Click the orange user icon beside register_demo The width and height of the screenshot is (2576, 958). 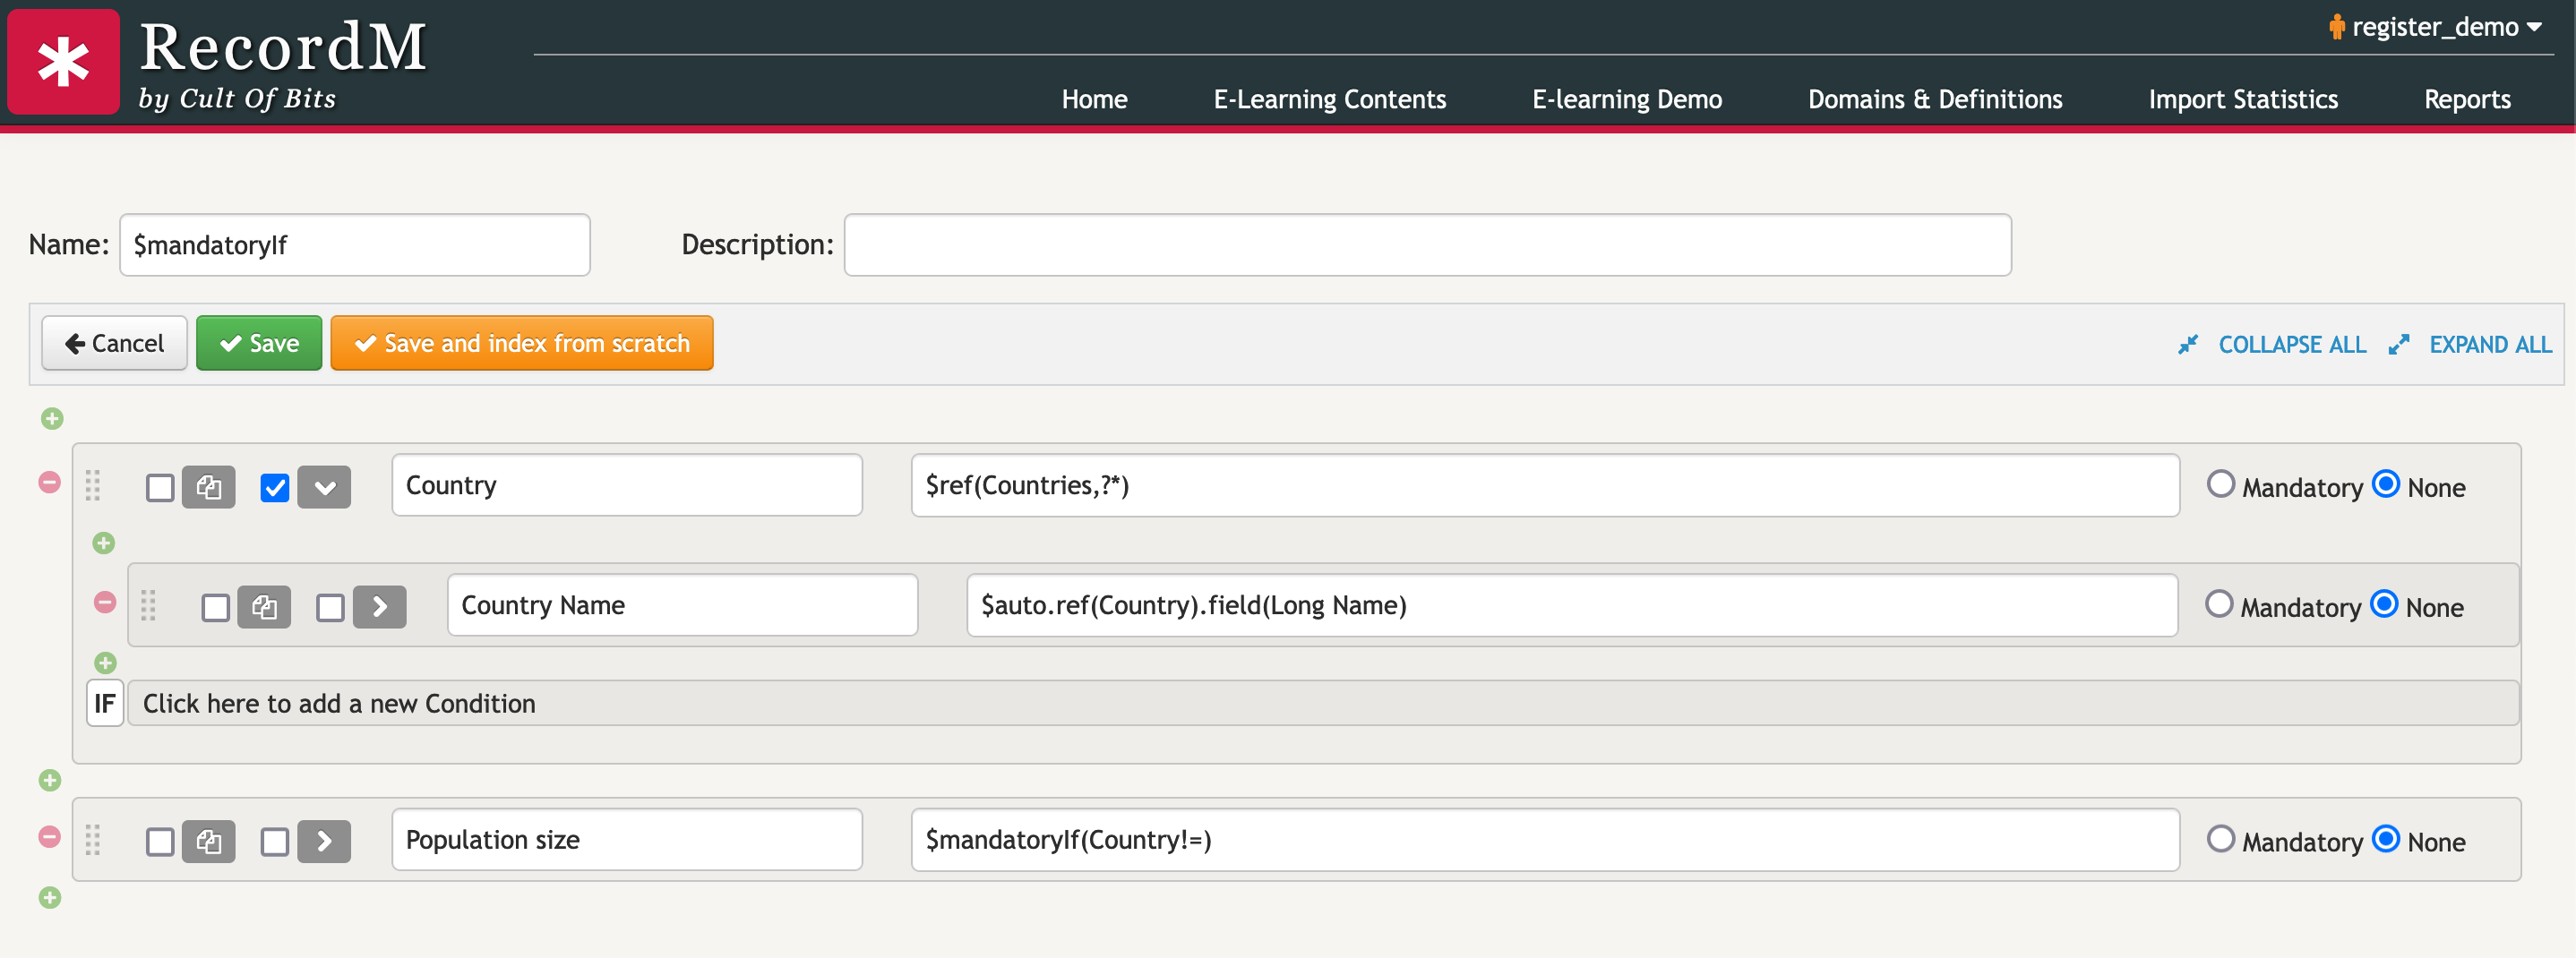pos(2336,27)
